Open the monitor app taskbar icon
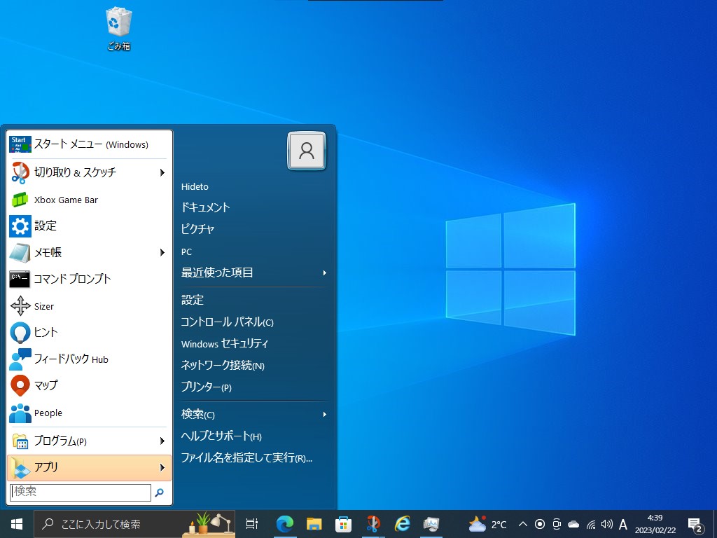 431,524
